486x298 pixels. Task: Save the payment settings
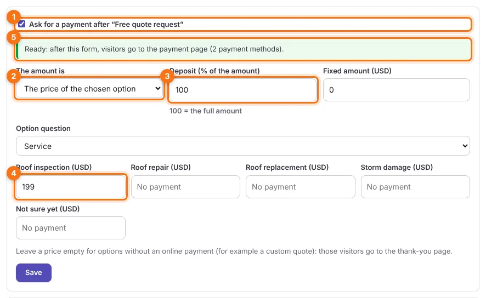pyautogui.click(x=33, y=273)
